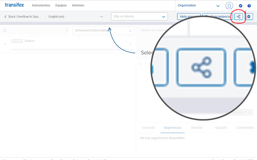
Task: Open the user profile avatar
Action: point(229,6)
